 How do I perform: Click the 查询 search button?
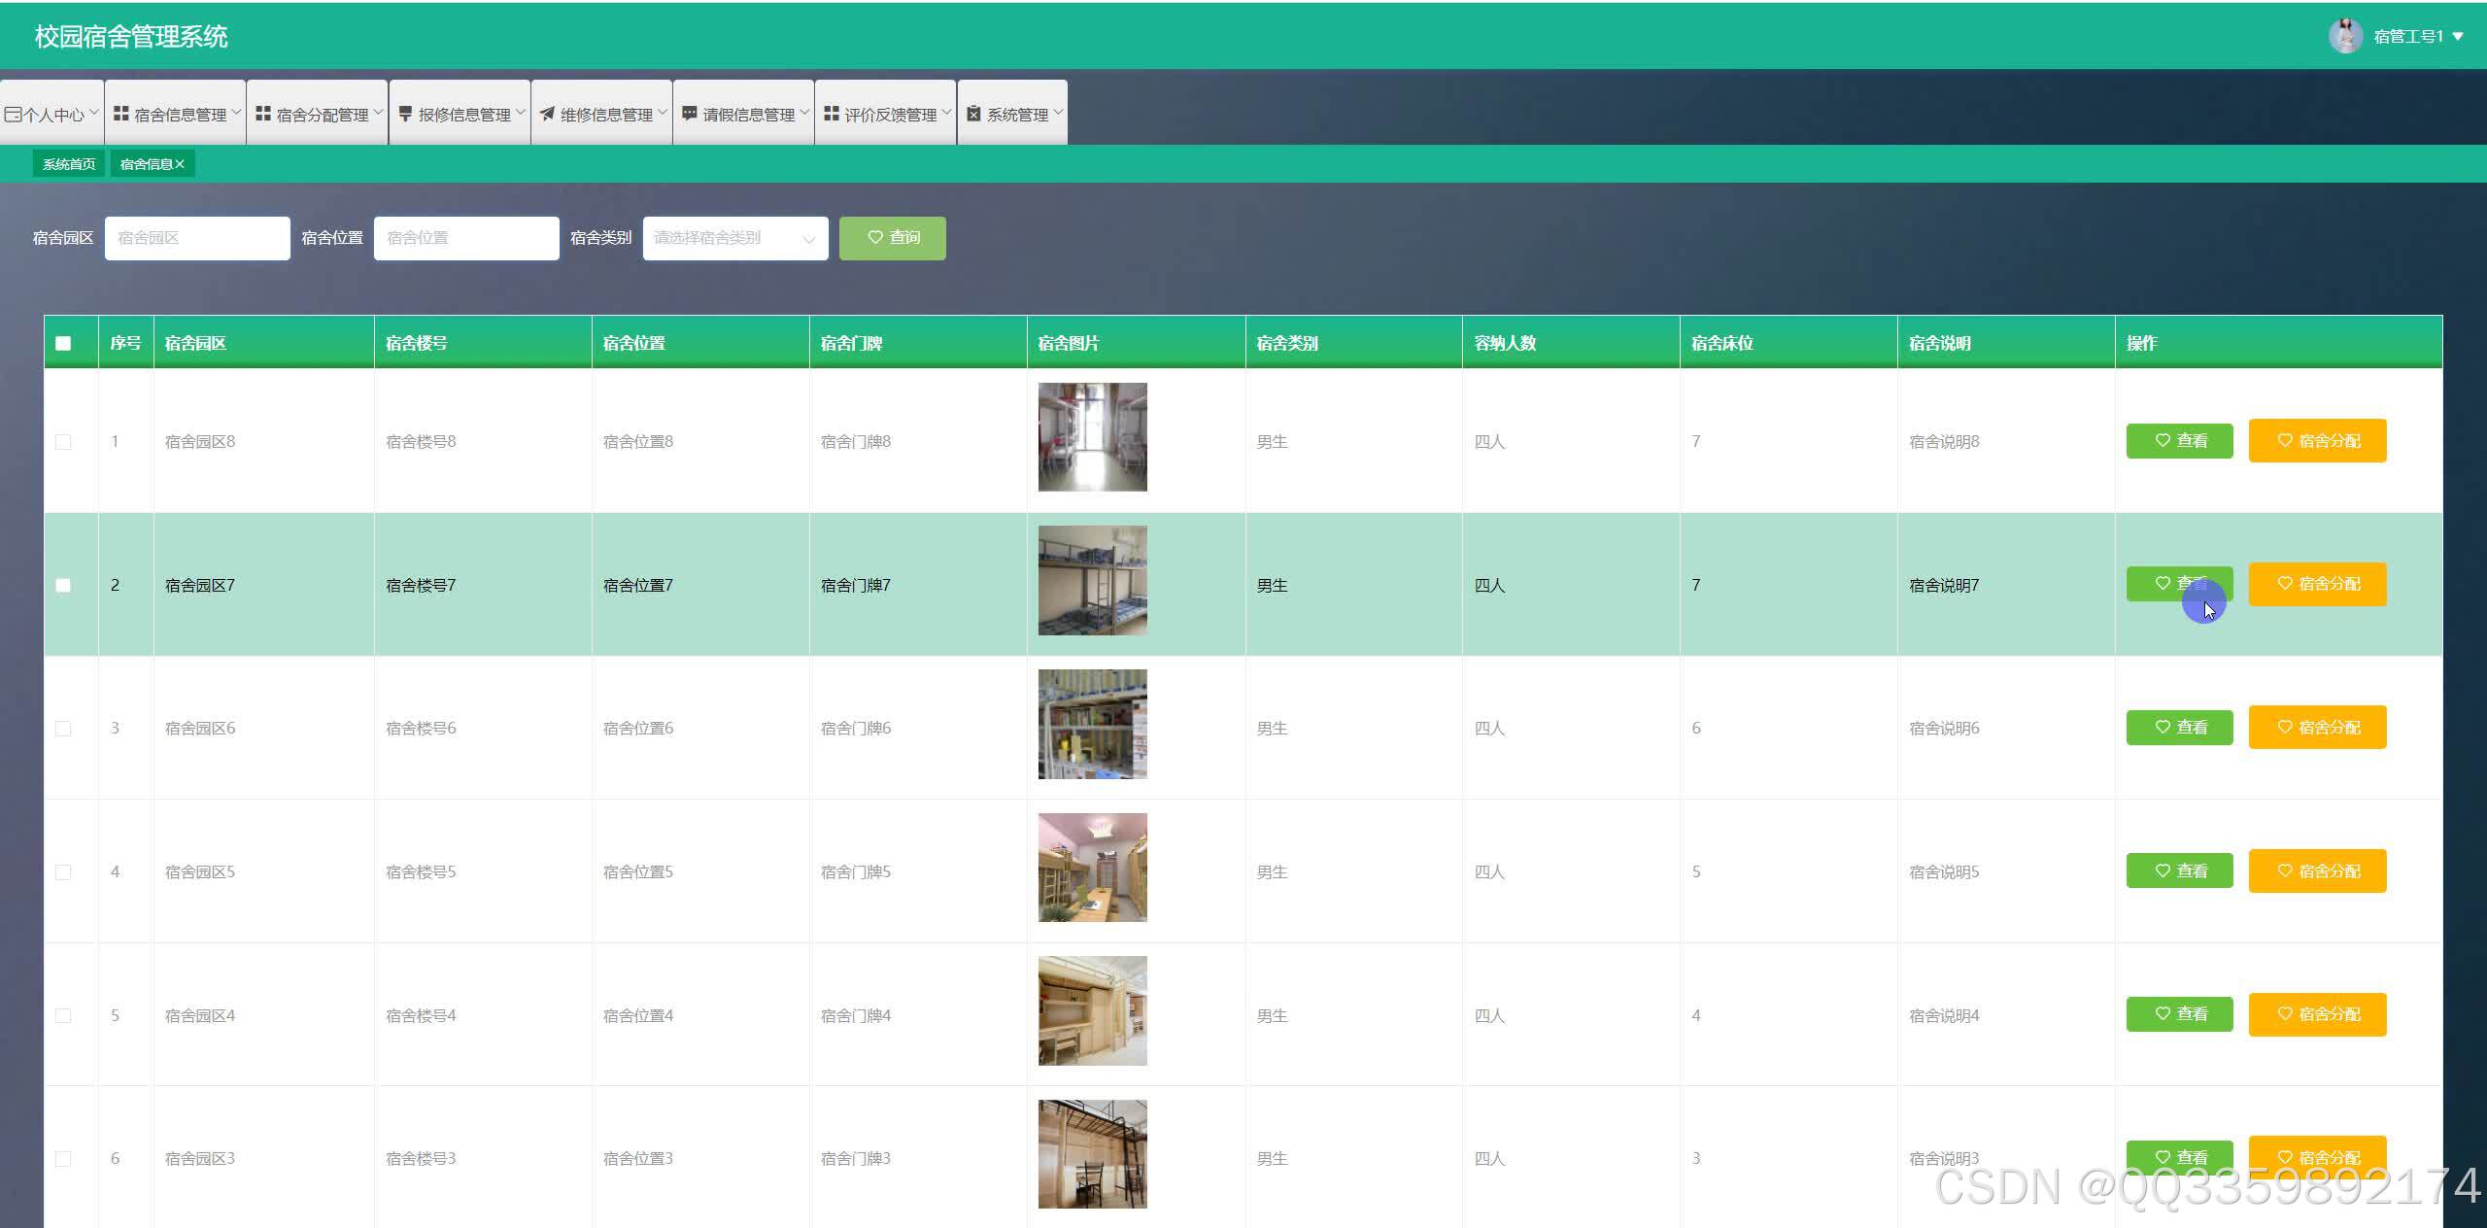893,238
